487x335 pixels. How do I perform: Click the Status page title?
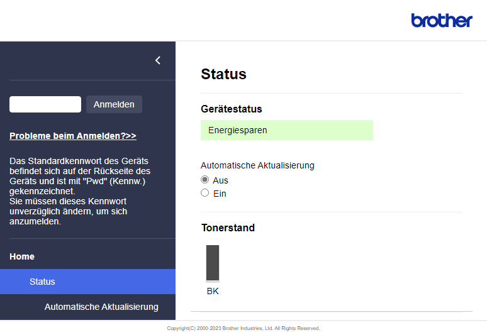click(x=223, y=74)
